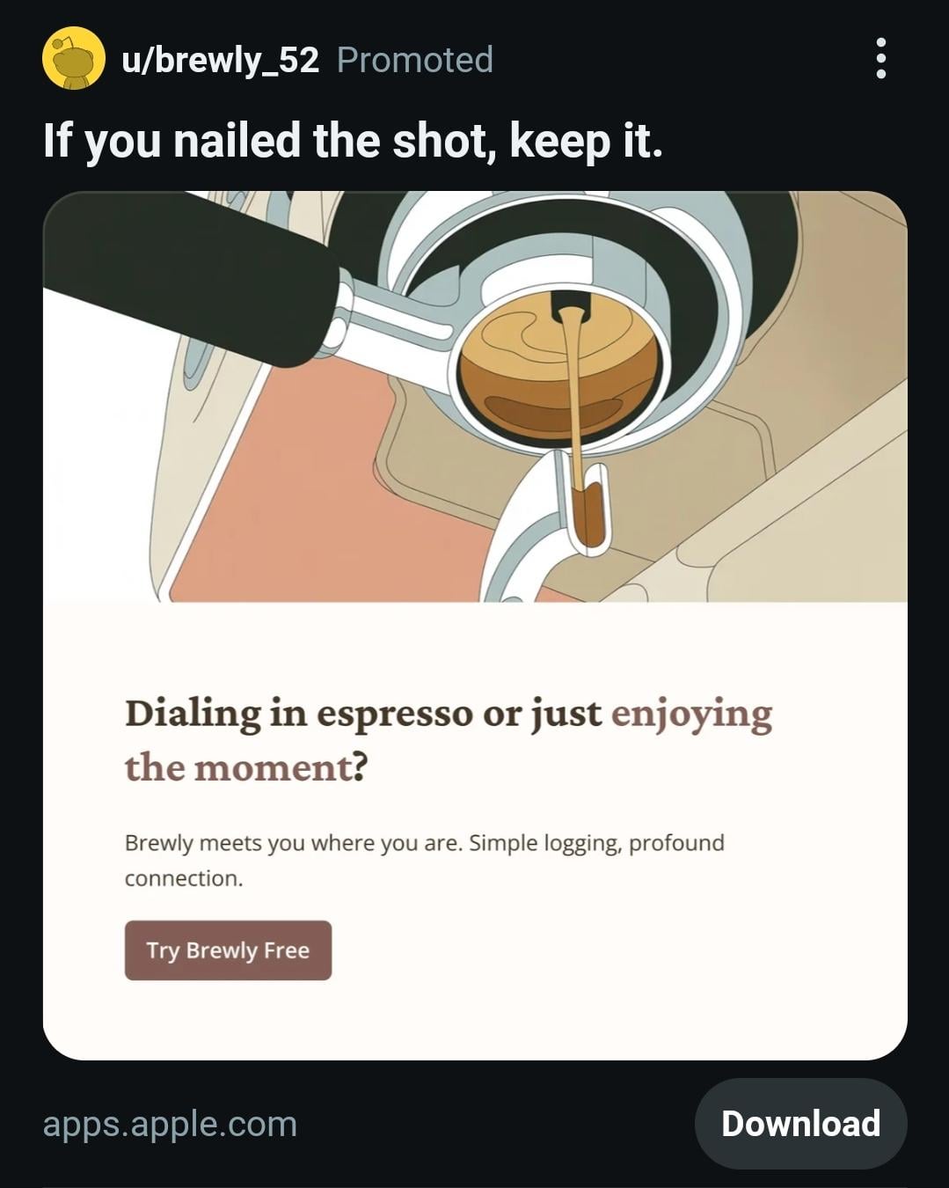Screen dimensions: 949x1188
Task: Click the word 'connection.' in the ad copy
Action: (184, 878)
